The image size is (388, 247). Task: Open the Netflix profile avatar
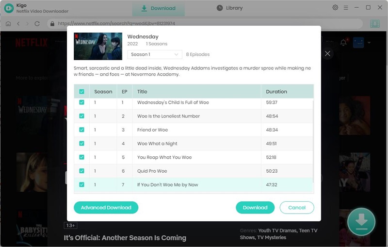pos(358,43)
